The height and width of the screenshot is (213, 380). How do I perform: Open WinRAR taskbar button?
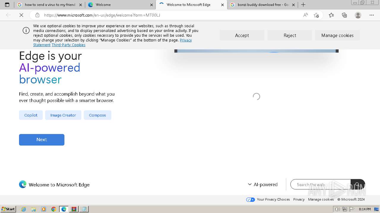pyautogui.click(x=74, y=209)
